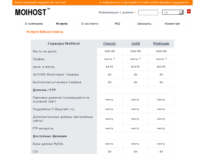Click the $4.95 price cell
205x154 pixels.
tap(110, 67)
